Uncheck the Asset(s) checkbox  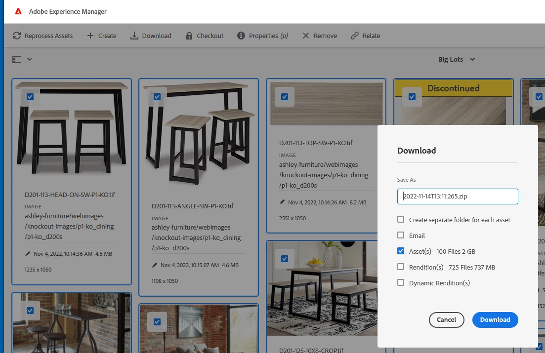click(401, 251)
